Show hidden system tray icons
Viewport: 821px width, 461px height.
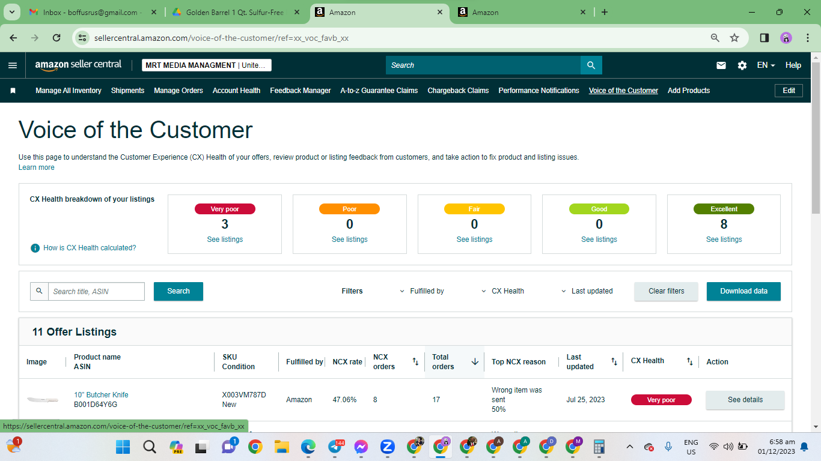coord(630,447)
